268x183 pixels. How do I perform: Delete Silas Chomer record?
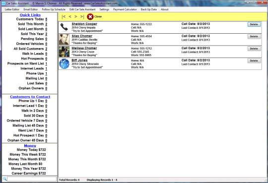[254, 36]
